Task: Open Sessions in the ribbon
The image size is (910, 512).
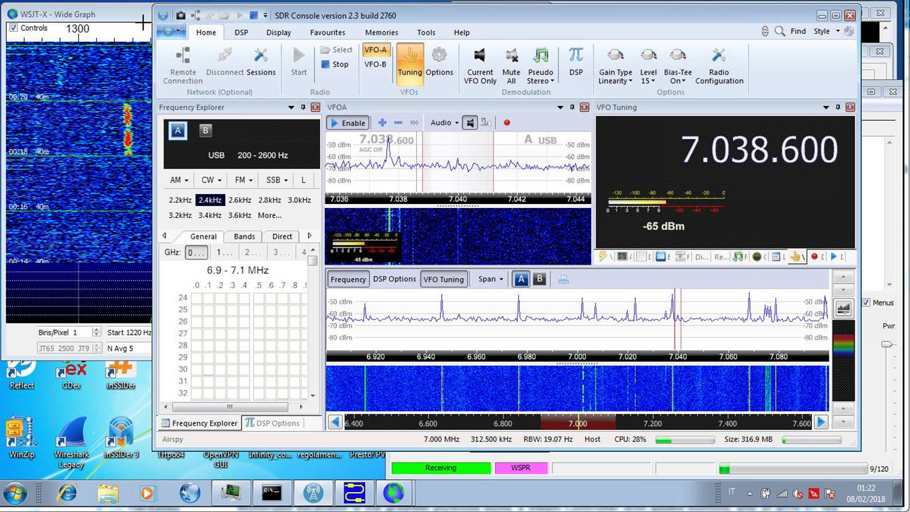Action: click(261, 62)
